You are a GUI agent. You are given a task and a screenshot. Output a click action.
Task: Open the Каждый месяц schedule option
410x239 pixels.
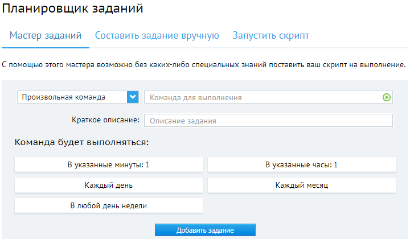point(301,185)
